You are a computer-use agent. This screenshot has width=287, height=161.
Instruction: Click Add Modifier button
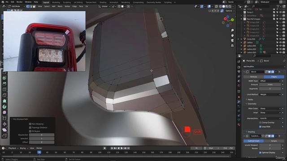point(264,67)
